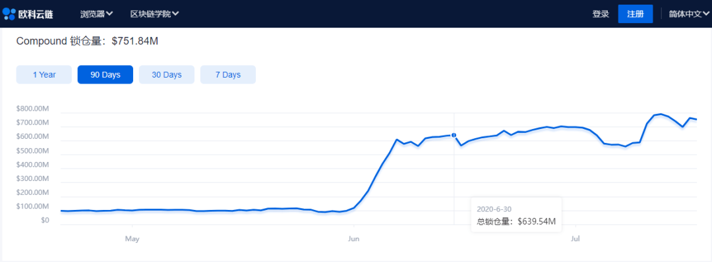The height and width of the screenshot is (262, 712).
Task: Click the $300.00M y-axis label
Action: point(32,179)
